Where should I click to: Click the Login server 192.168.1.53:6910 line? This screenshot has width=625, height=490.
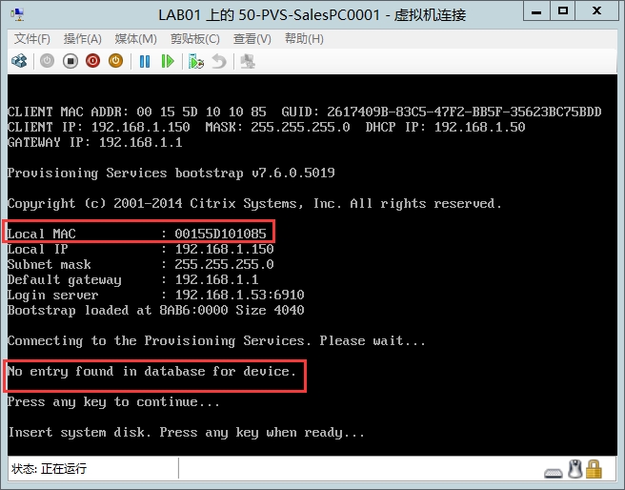(x=156, y=295)
